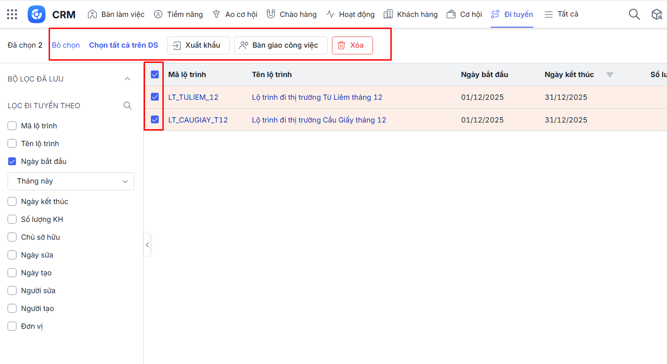
Task: Open Lộ trình đi thị trường Cầu Giấy link
Action: pyautogui.click(x=319, y=120)
